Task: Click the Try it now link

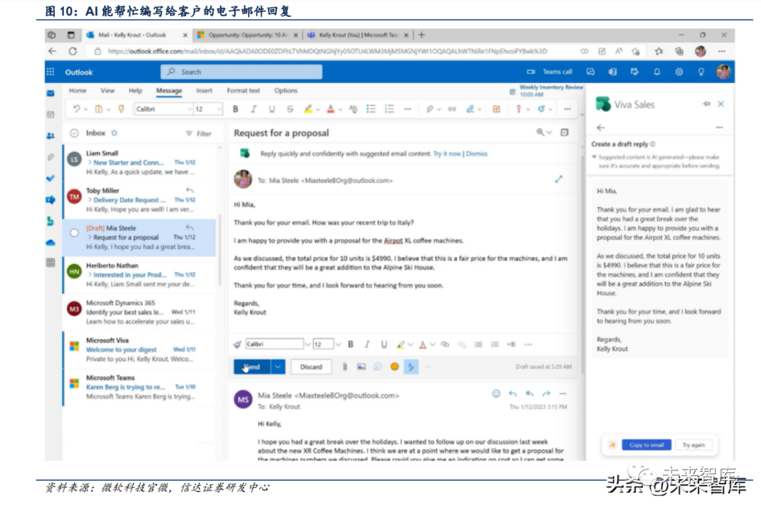Action: point(447,153)
